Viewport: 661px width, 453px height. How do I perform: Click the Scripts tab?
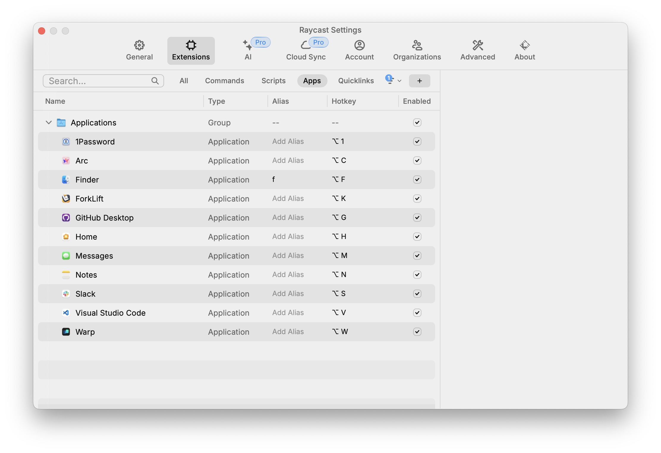(273, 80)
